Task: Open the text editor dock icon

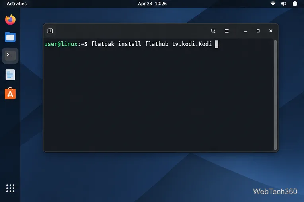Action: click(x=10, y=75)
